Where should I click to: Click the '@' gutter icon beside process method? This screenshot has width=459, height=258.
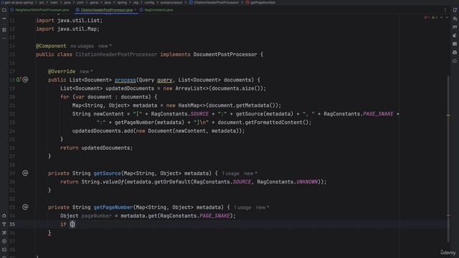[x=26, y=80]
